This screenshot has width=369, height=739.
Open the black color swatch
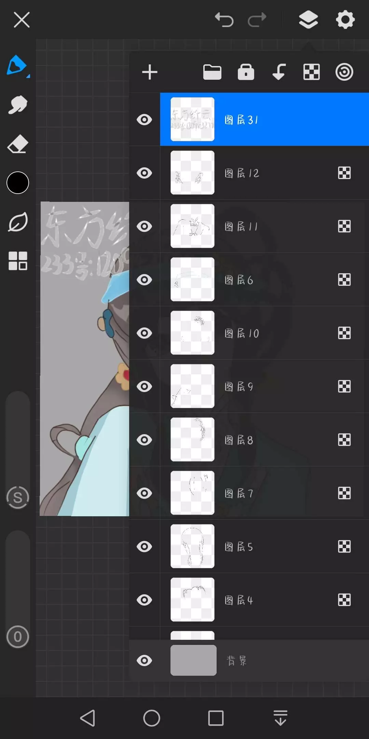(x=18, y=183)
